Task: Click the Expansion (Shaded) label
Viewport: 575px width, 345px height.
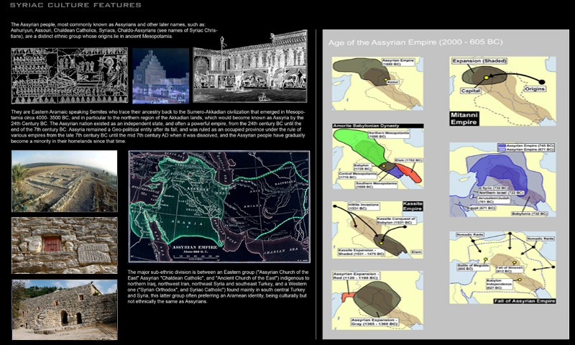Action: (479, 61)
